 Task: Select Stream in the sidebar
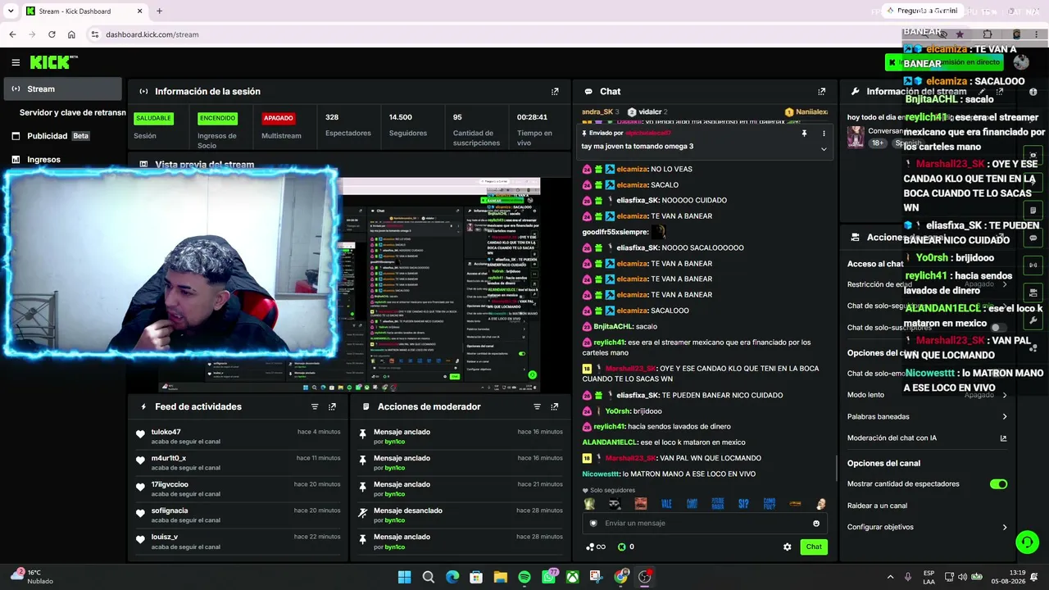(62, 88)
